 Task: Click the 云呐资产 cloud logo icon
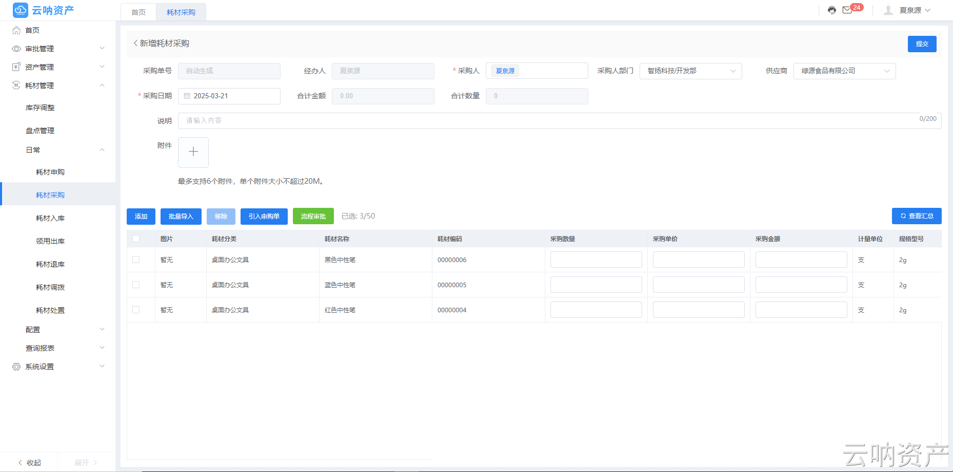tap(21, 10)
